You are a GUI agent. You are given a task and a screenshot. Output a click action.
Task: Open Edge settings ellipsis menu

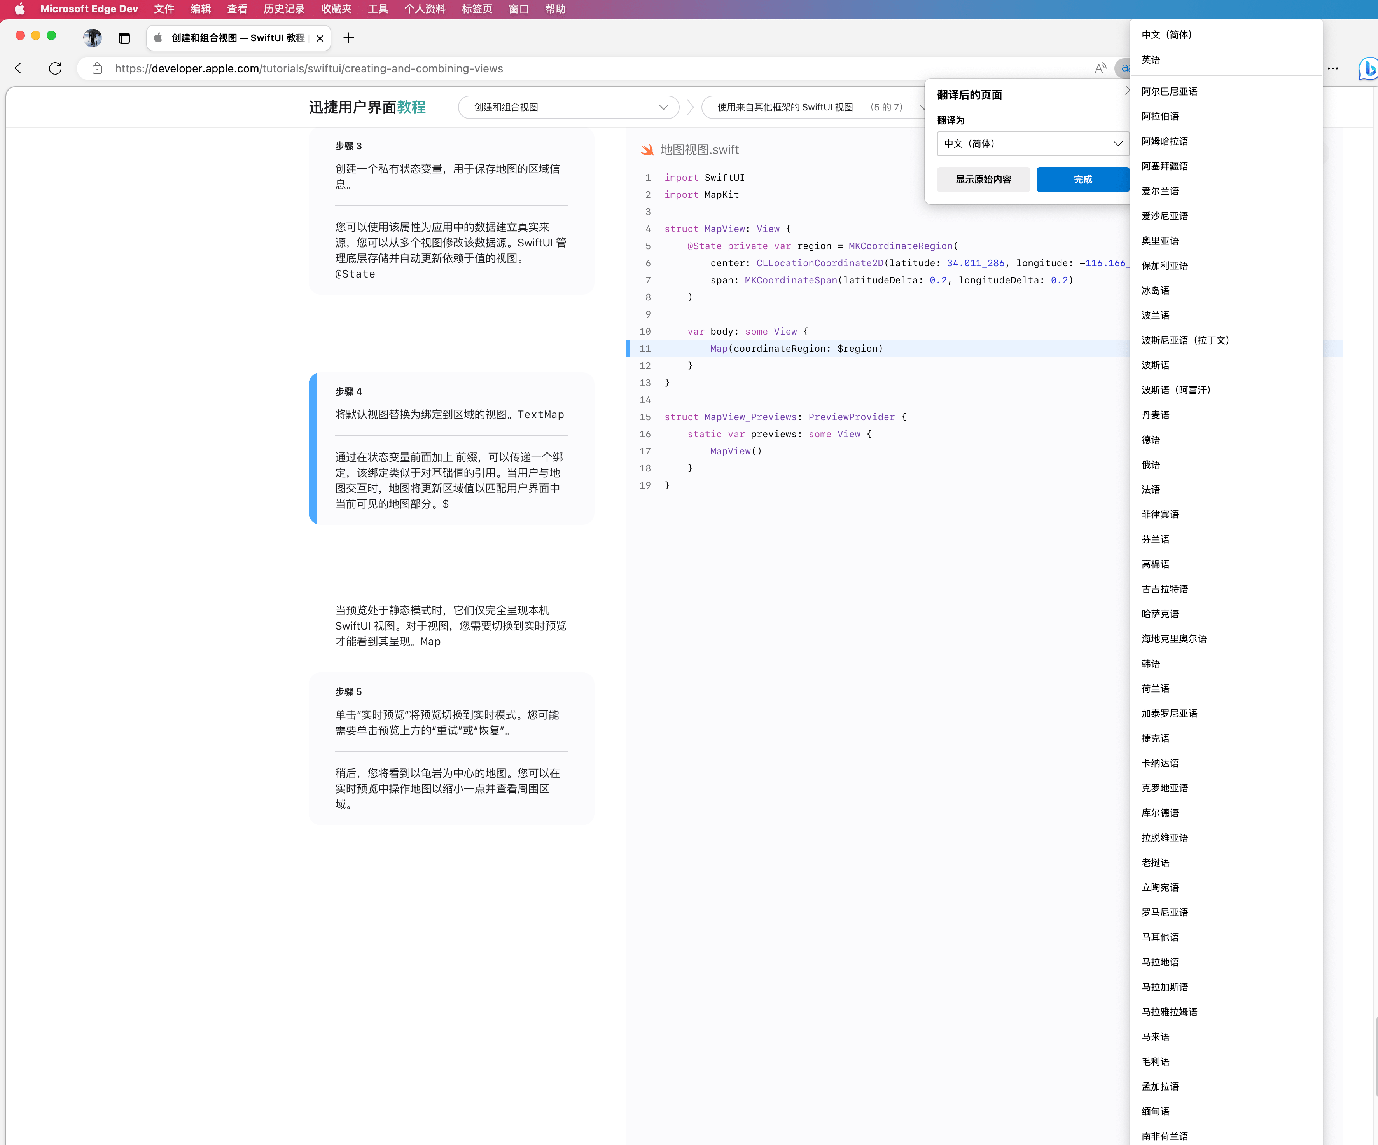tap(1333, 68)
